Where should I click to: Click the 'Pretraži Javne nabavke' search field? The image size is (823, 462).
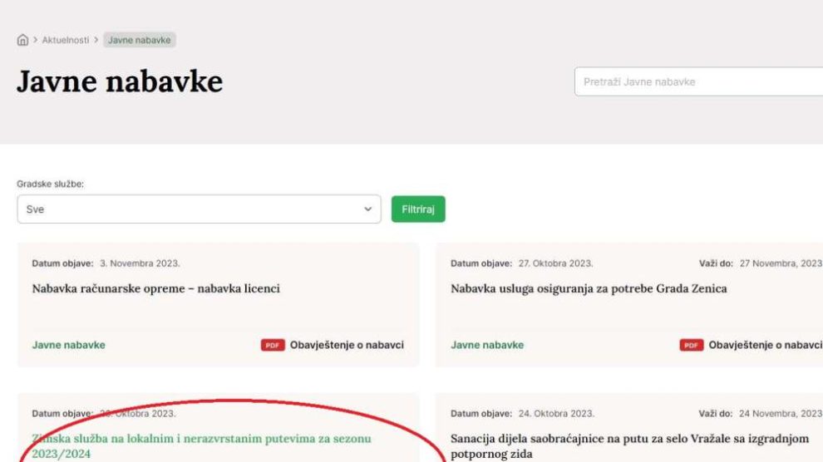[698, 82]
